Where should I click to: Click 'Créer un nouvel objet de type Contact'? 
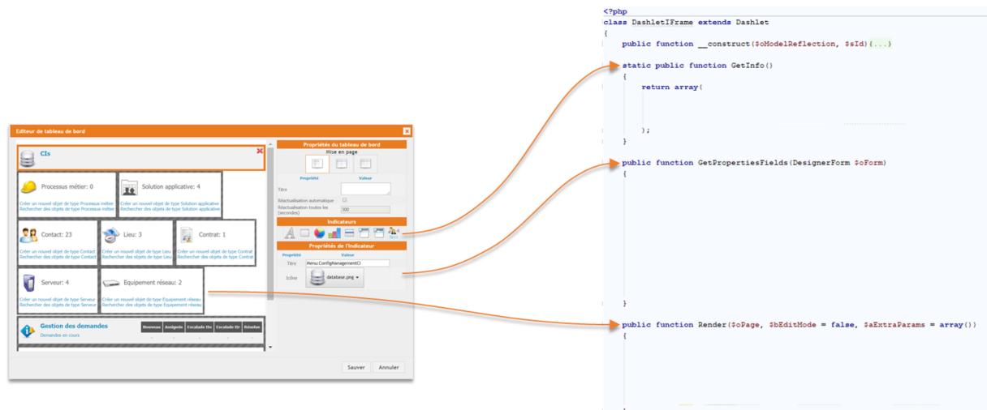point(58,252)
